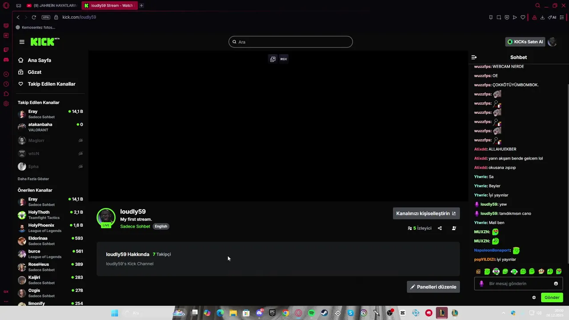
Task: Open Eray in followed channels
Action: point(50,114)
